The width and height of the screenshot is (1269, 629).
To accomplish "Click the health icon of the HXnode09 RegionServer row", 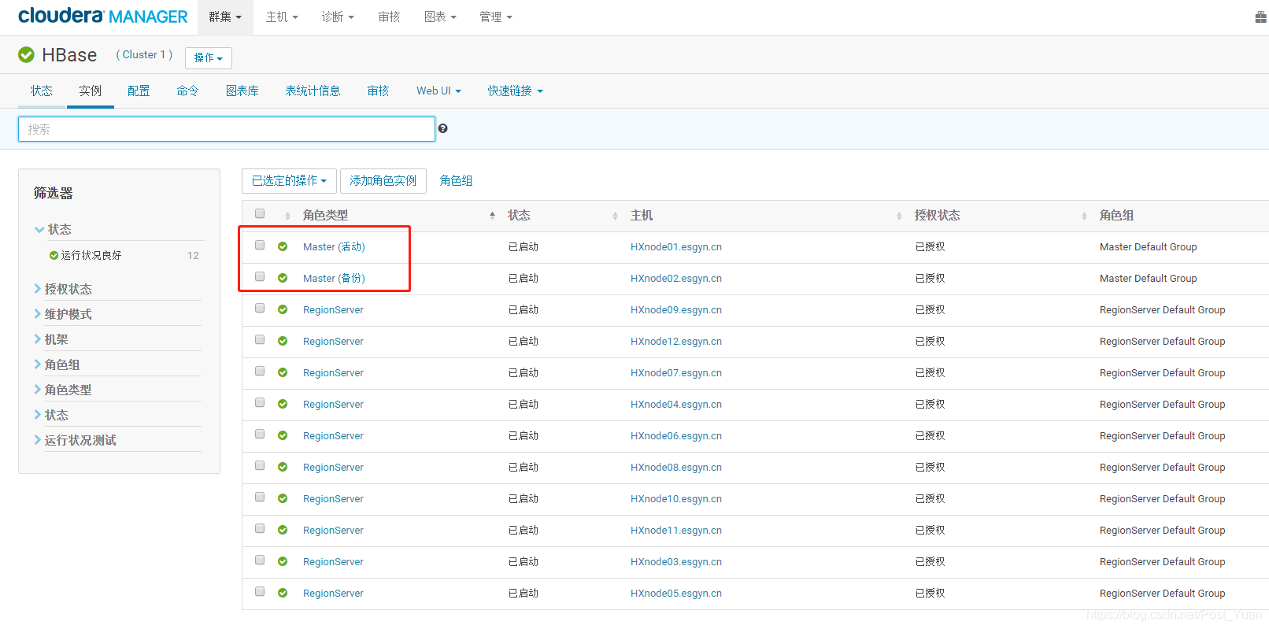I will (x=283, y=309).
